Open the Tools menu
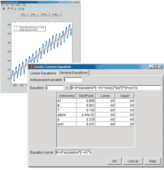The image size is (164, 170). click(12, 5)
